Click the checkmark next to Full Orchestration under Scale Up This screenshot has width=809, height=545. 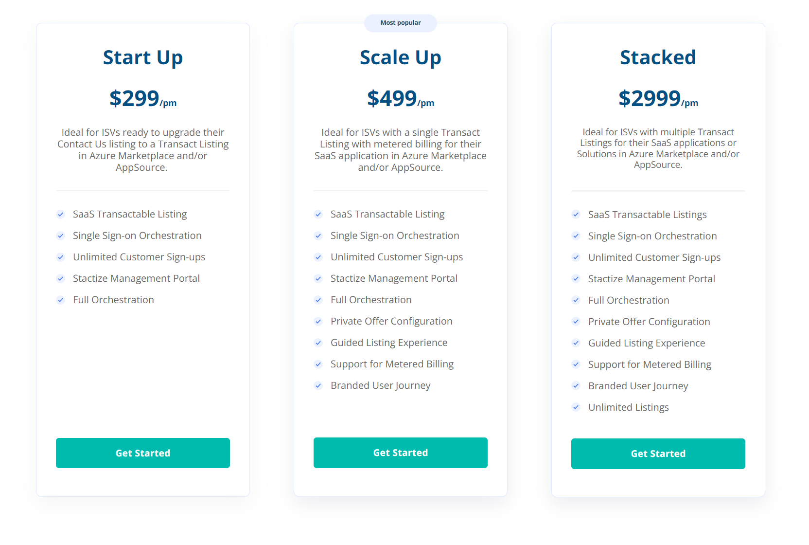click(318, 300)
